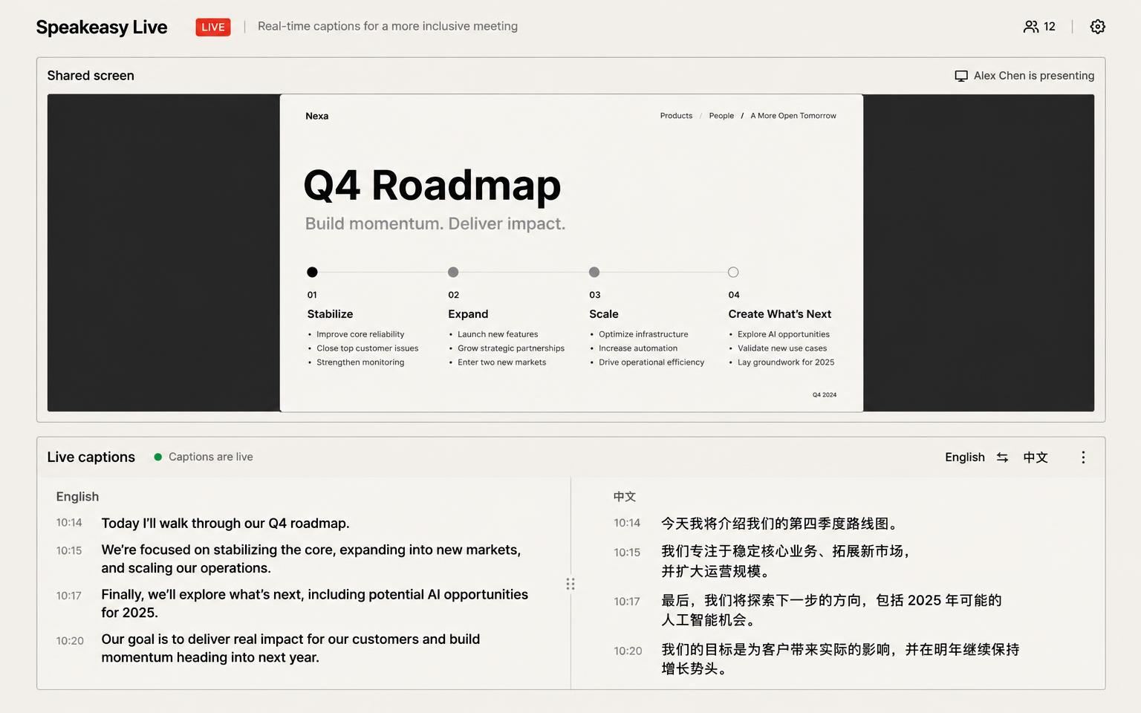Viewport: 1141px width, 713px height.
Task: Select the English caption language
Action: pyautogui.click(x=965, y=458)
